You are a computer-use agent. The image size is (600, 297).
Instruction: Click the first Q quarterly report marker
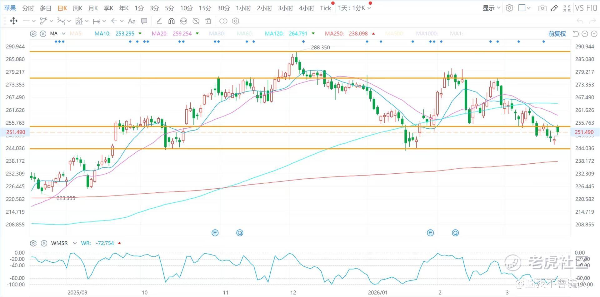240,233
